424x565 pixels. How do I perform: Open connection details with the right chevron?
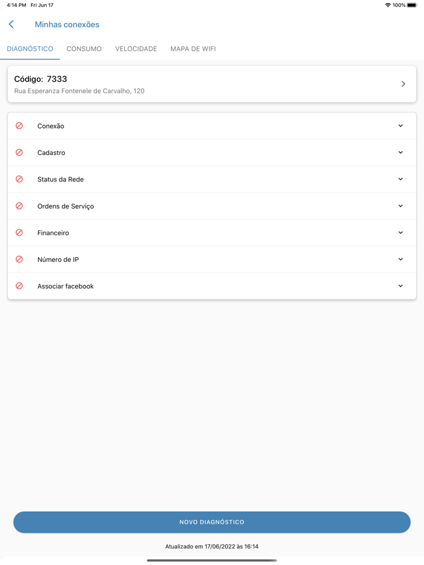pos(403,84)
